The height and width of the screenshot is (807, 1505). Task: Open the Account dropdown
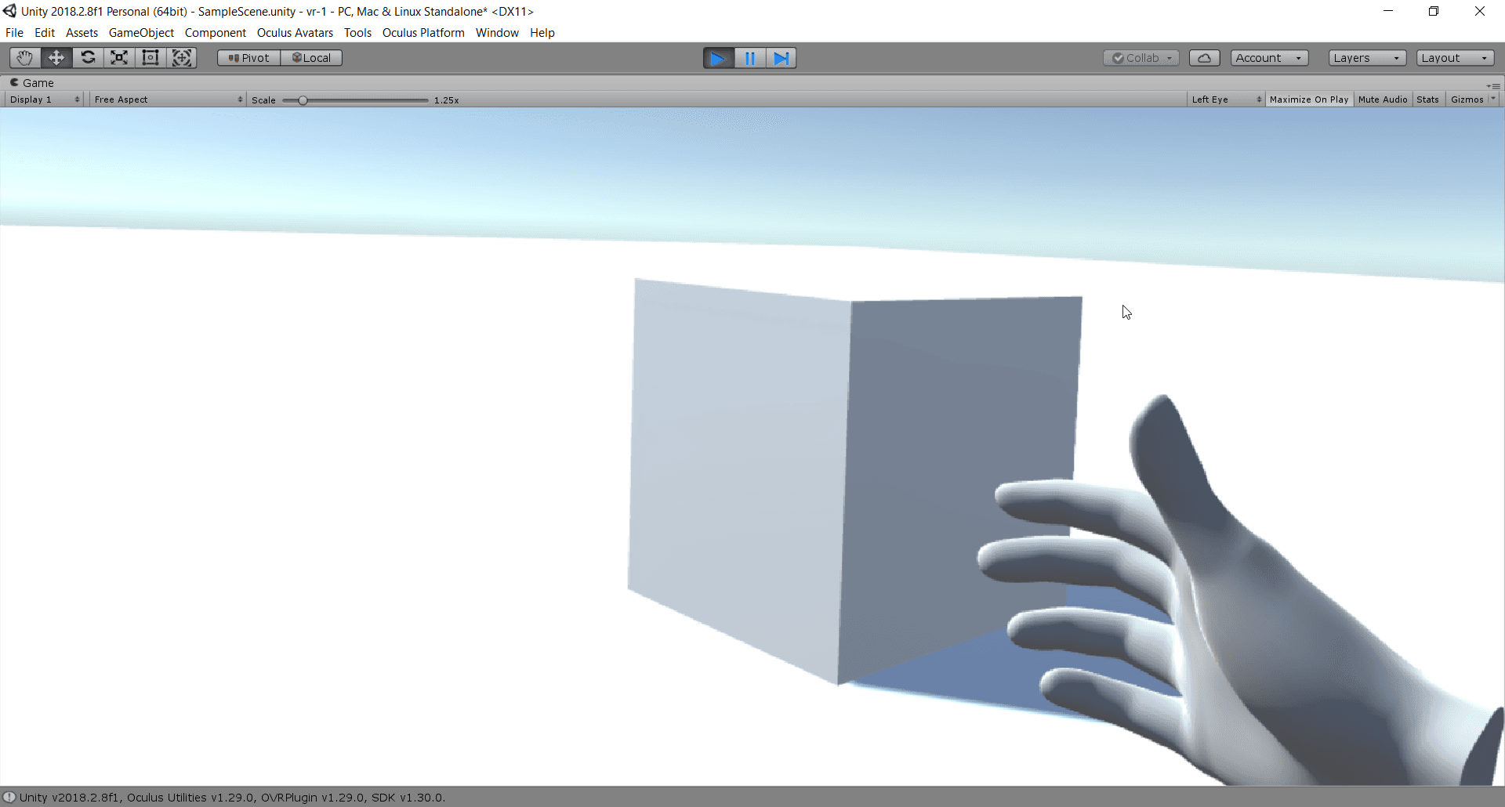coord(1269,58)
